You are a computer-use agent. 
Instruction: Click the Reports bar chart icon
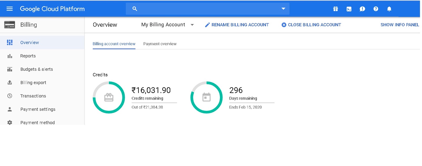10,56
